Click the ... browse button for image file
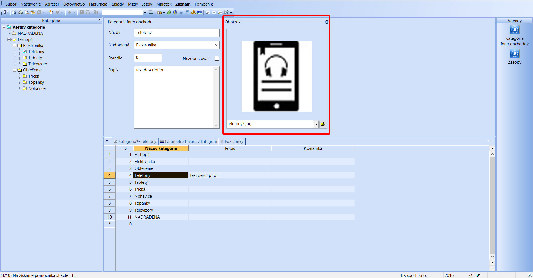 (x=316, y=124)
